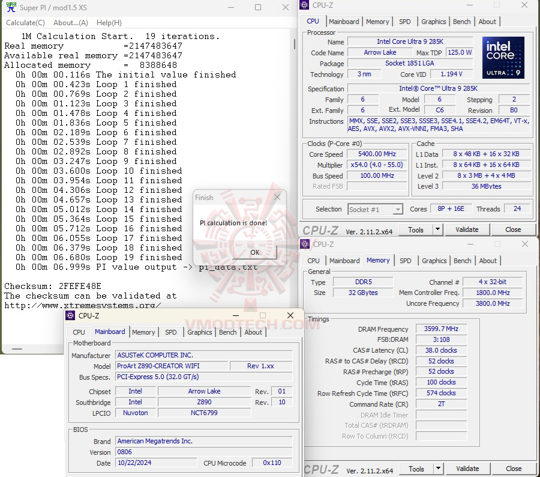This screenshot has width=540, height=477.
Task: Open SPD tab in top CPU-Z window
Action: click(x=404, y=22)
